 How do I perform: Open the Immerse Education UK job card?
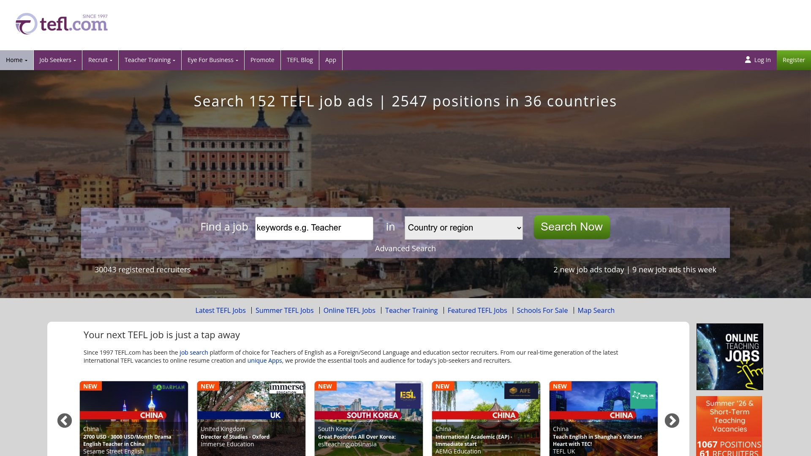click(x=251, y=418)
